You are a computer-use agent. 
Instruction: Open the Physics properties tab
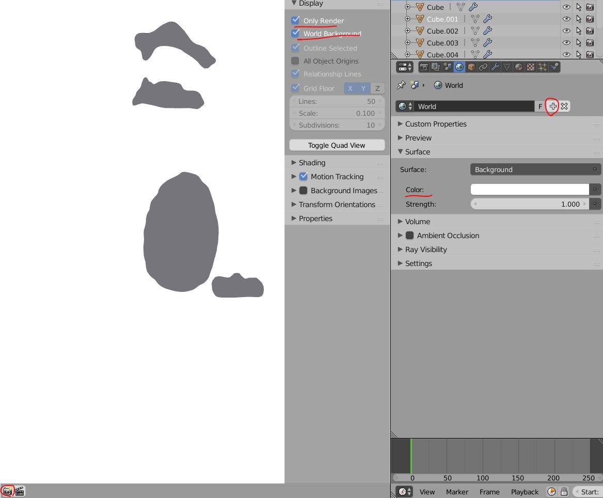point(555,67)
